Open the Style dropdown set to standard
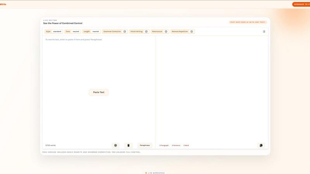 (x=57, y=32)
